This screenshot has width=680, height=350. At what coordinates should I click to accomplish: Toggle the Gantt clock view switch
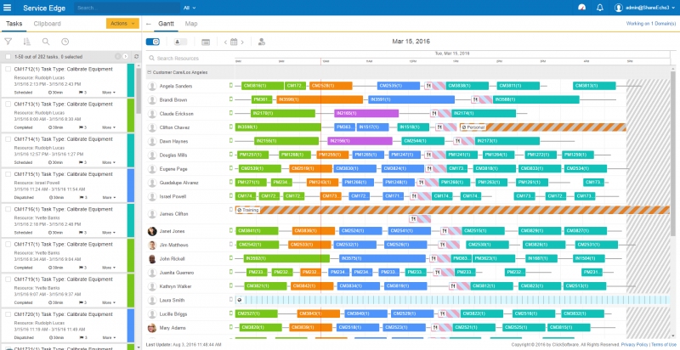(x=153, y=42)
